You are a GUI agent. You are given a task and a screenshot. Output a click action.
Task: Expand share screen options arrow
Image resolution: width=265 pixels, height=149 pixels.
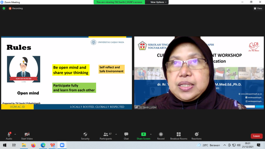tap(151, 134)
